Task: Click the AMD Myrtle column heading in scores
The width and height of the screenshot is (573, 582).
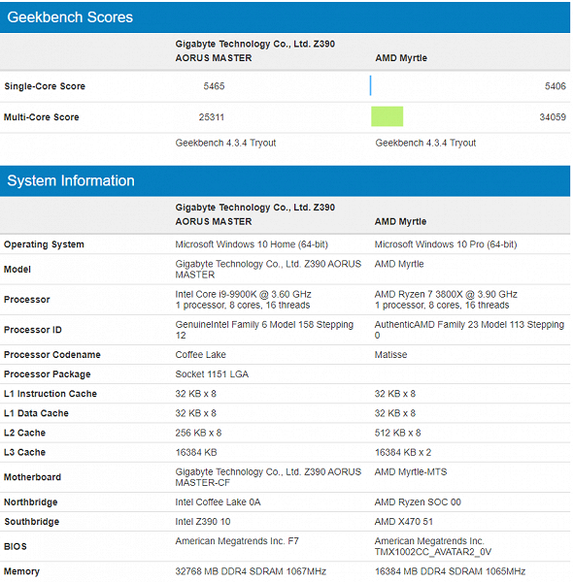Action: click(x=401, y=58)
